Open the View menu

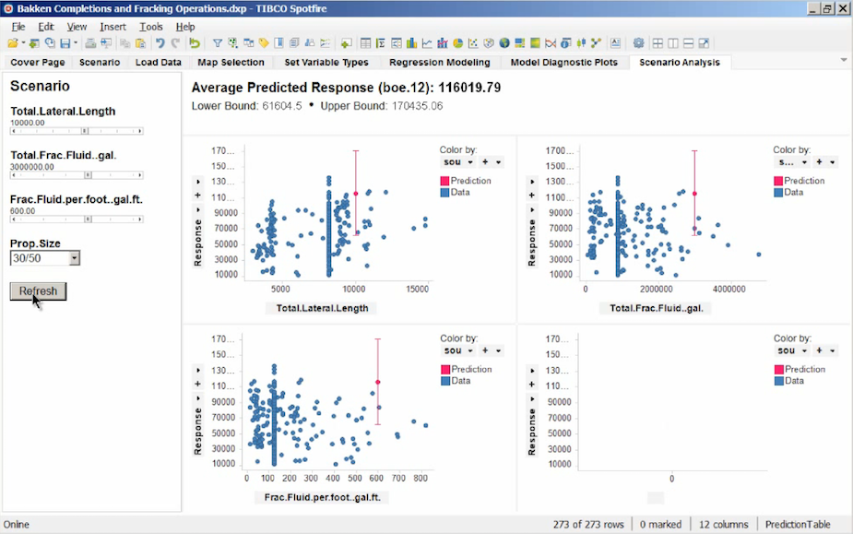(x=77, y=27)
